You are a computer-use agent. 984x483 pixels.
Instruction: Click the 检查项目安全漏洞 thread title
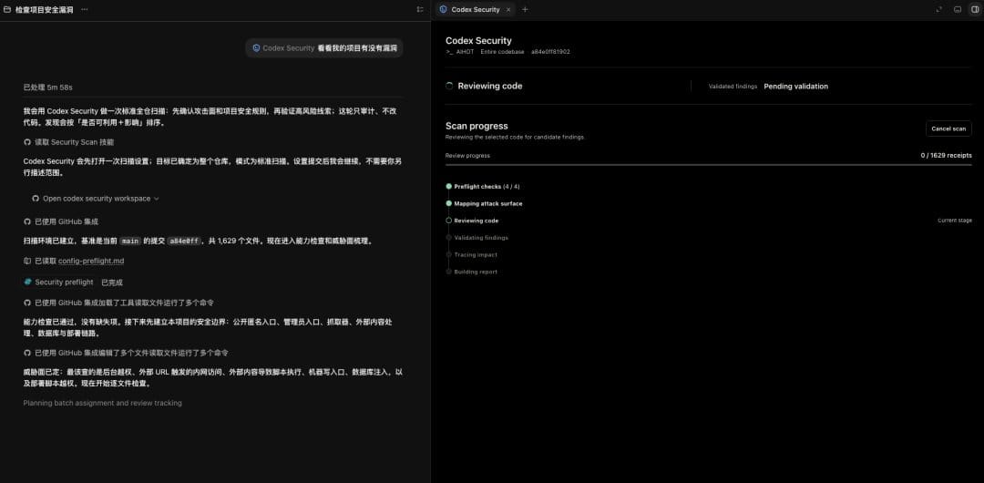(43, 9)
